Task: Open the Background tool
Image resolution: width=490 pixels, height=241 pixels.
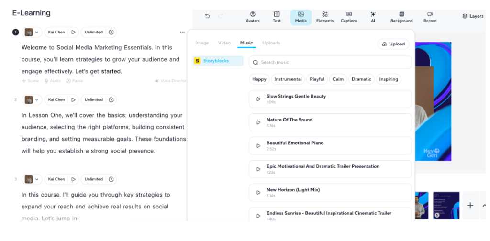Action: click(401, 17)
